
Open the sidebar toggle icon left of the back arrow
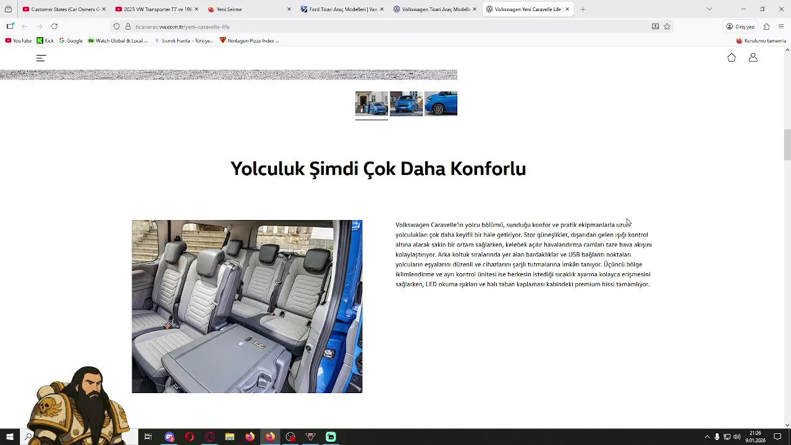(10, 27)
